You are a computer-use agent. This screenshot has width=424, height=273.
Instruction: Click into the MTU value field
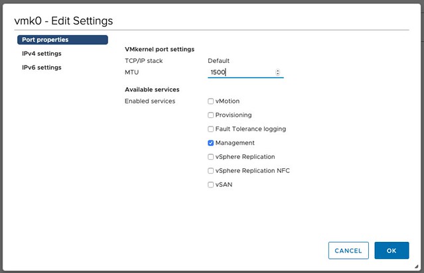coord(239,72)
